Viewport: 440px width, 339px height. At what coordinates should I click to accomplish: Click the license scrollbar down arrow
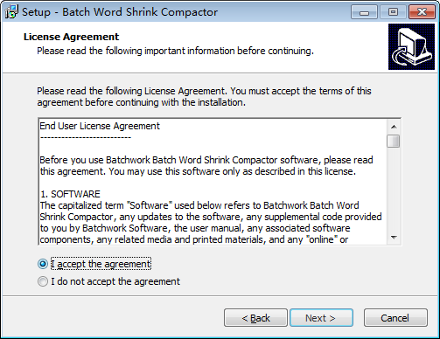click(x=394, y=238)
